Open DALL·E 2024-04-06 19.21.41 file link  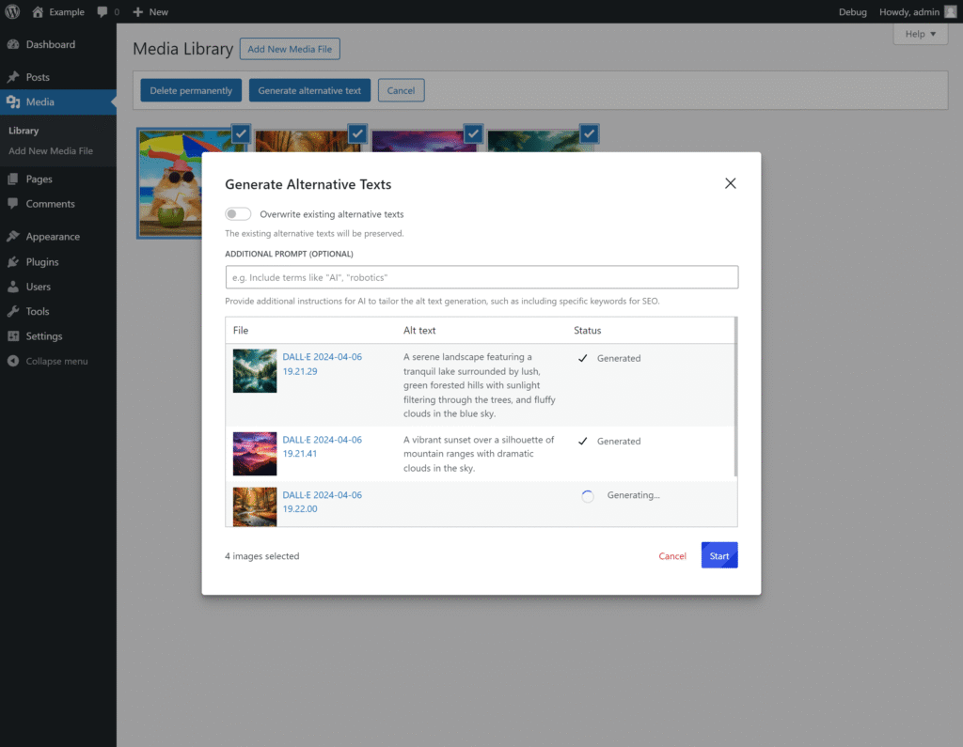322,446
